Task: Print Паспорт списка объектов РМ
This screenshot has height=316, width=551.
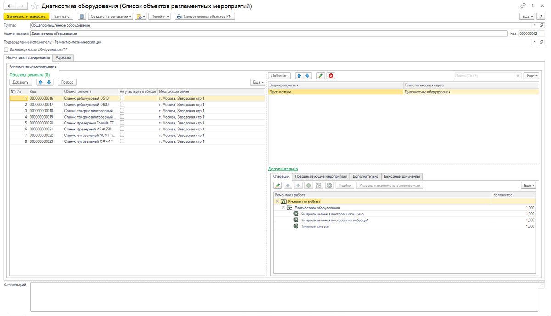Action: tap(205, 17)
